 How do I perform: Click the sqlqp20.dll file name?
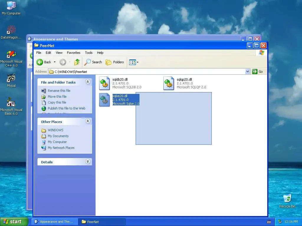(x=184, y=79)
